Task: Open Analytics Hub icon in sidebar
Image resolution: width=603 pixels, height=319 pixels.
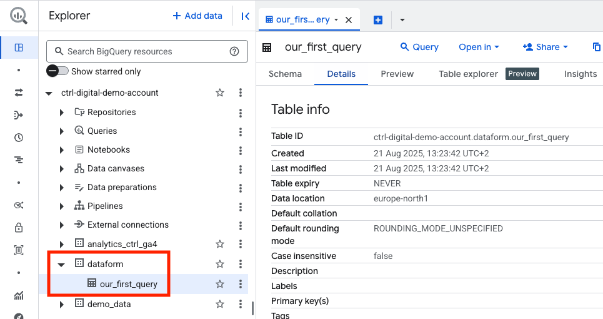Action: (19, 205)
